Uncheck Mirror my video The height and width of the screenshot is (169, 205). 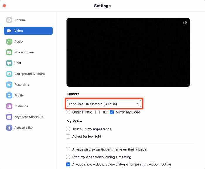[x=112, y=112]
